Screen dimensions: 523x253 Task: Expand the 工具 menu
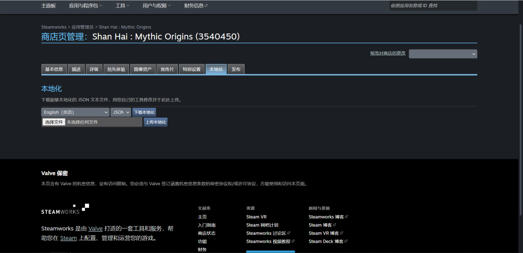coord(122,6)
